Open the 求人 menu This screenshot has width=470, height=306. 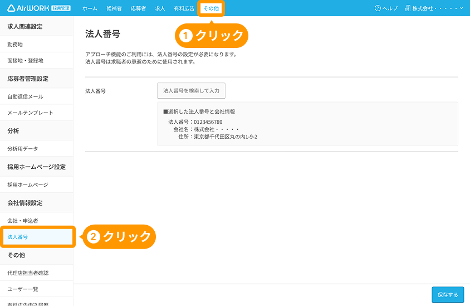click(160, 8)
